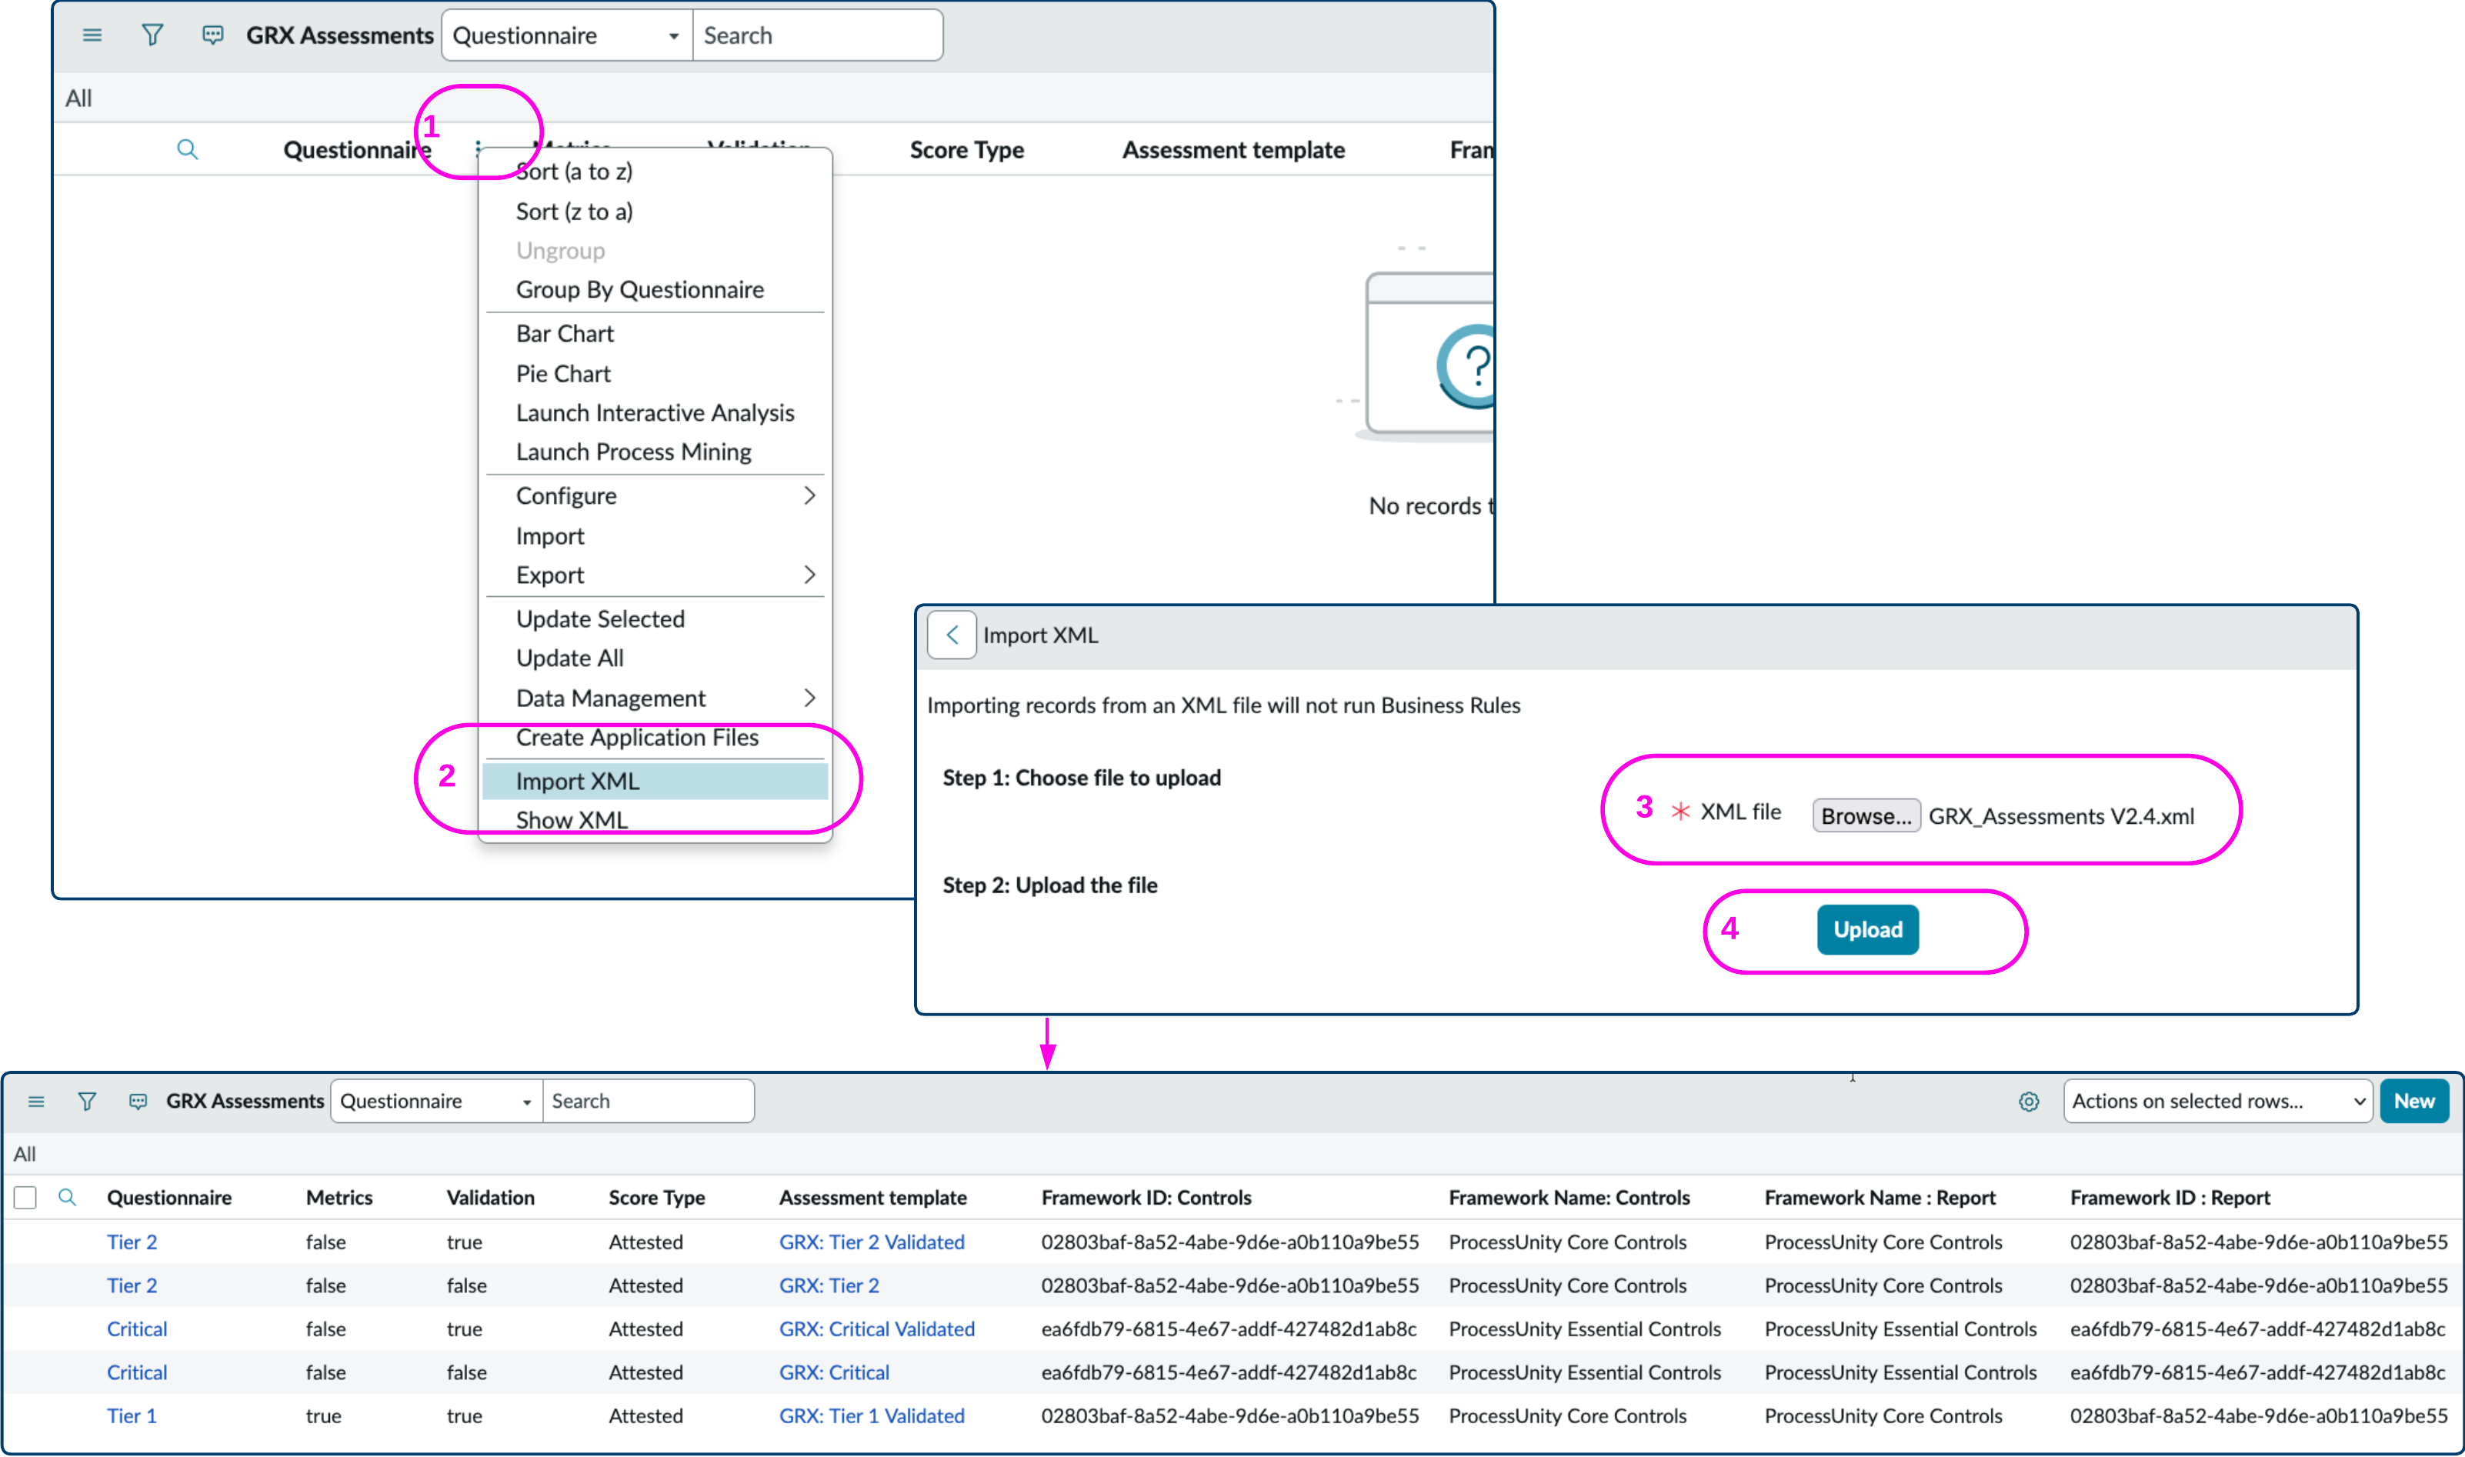Click Questionnaire column header in bottom table
The width and height of the screenshot is (2465, 1457).
(168, 1198)
